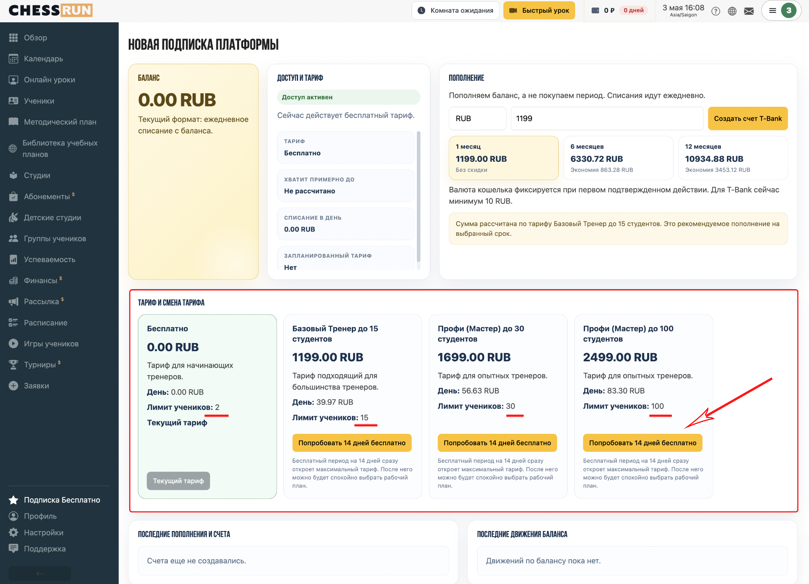Try Базовый Тренер plan free for 14 days
Viewport: 809px width, 584px height.
coord(352,443)
